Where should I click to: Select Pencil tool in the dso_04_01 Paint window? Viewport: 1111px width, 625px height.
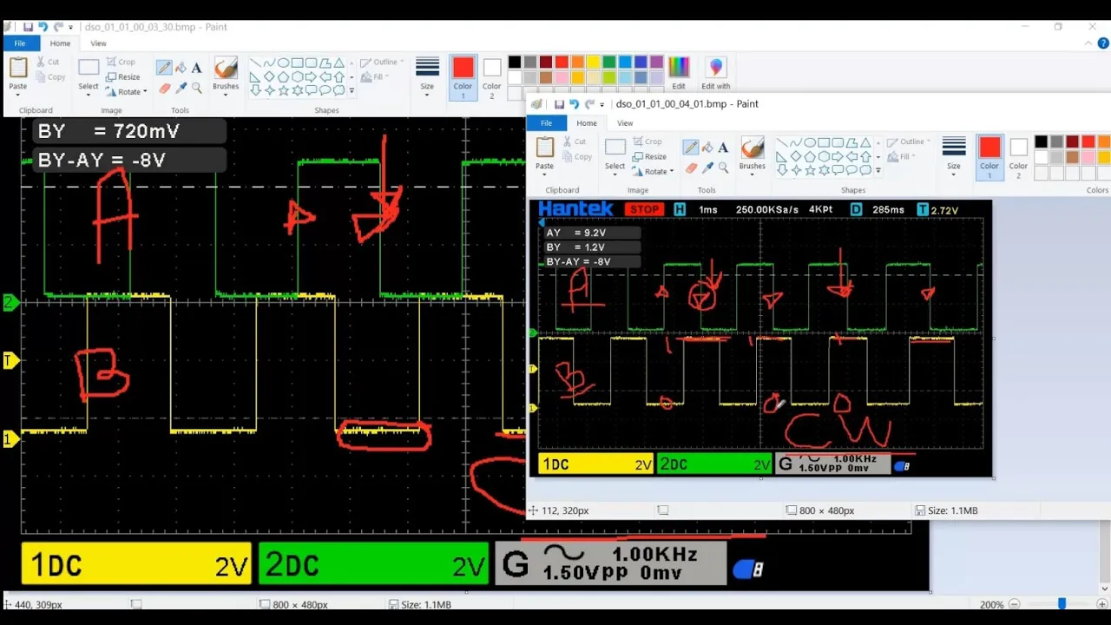coord(691,148)
